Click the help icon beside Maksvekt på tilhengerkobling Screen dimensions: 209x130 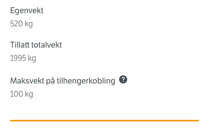(x=123, y=80)
